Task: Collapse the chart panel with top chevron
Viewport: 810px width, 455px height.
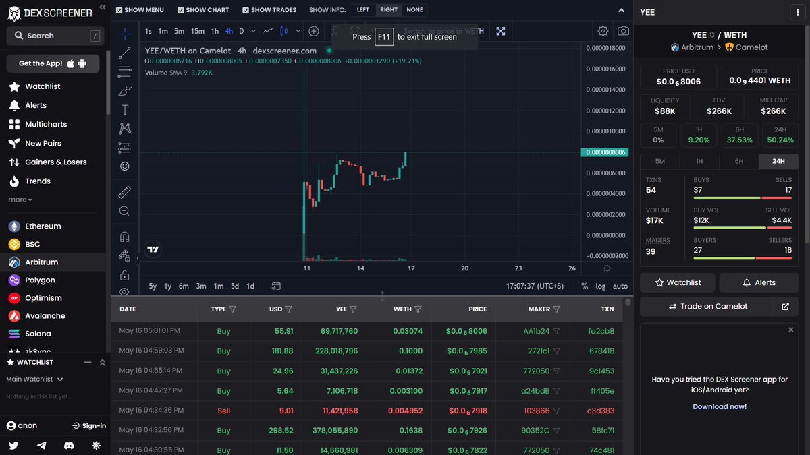Action: tap(621, 10)
